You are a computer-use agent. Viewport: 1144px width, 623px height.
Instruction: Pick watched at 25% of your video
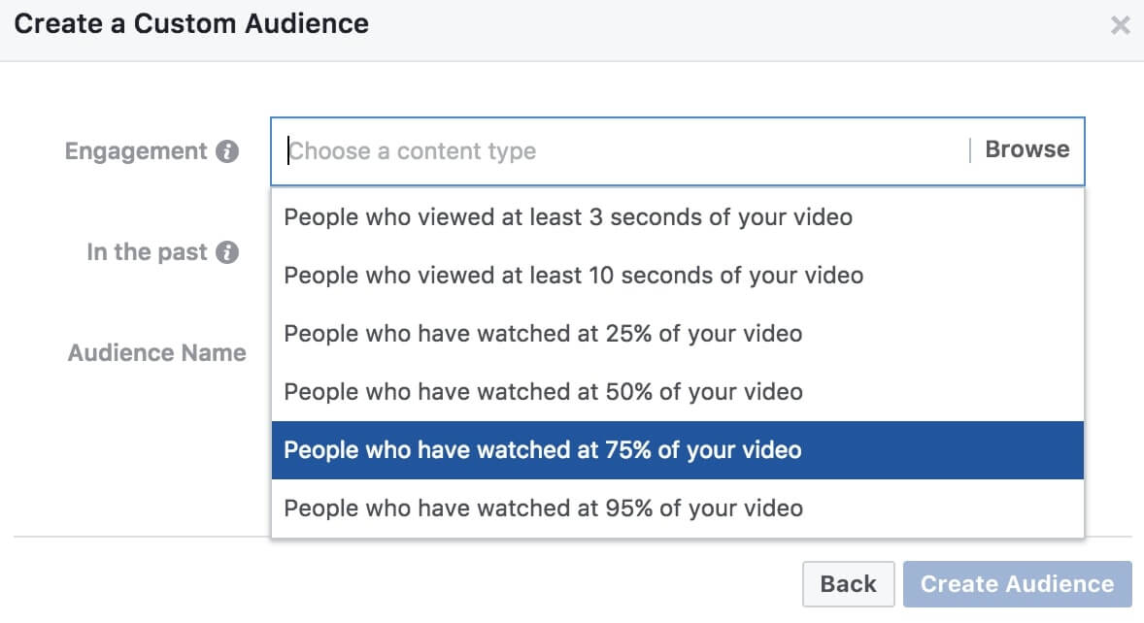click(678, 334)
